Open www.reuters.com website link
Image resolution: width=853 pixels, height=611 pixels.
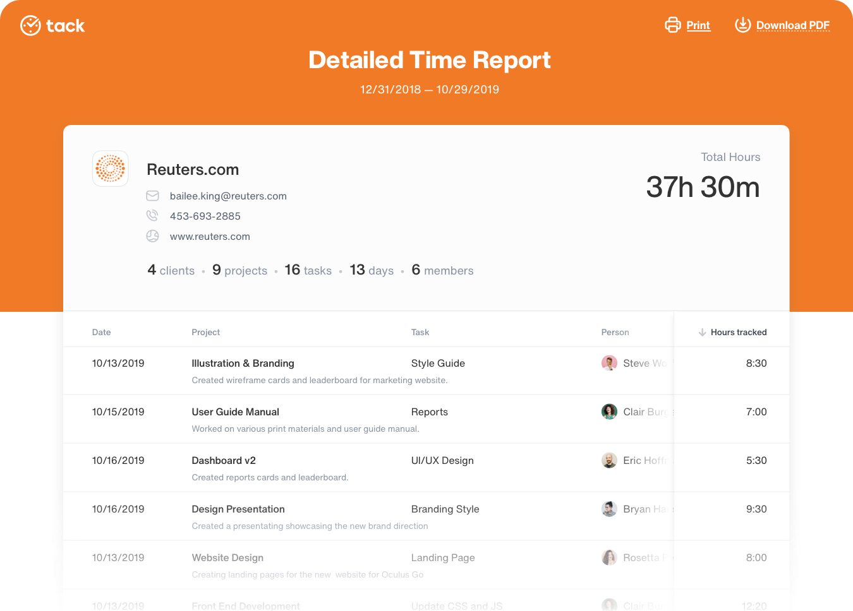point(210,236)
